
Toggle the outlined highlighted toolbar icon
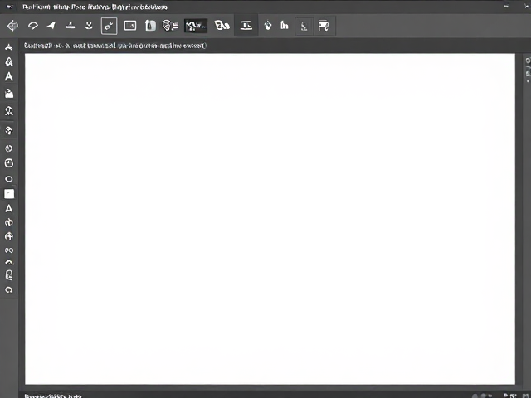point(109,26)
